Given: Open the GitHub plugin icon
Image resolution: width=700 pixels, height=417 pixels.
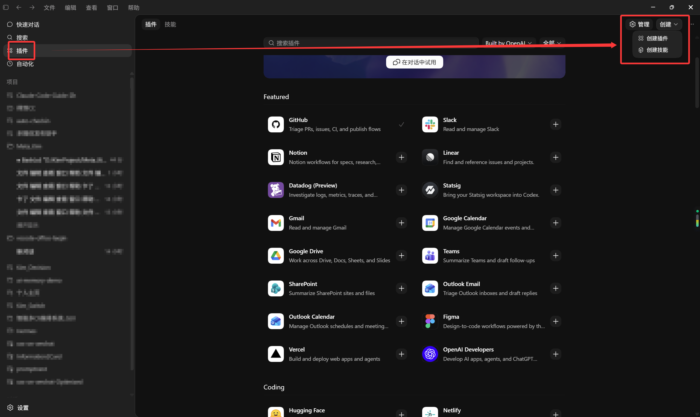Looking at the screenshot, I should tap(276, 124).
